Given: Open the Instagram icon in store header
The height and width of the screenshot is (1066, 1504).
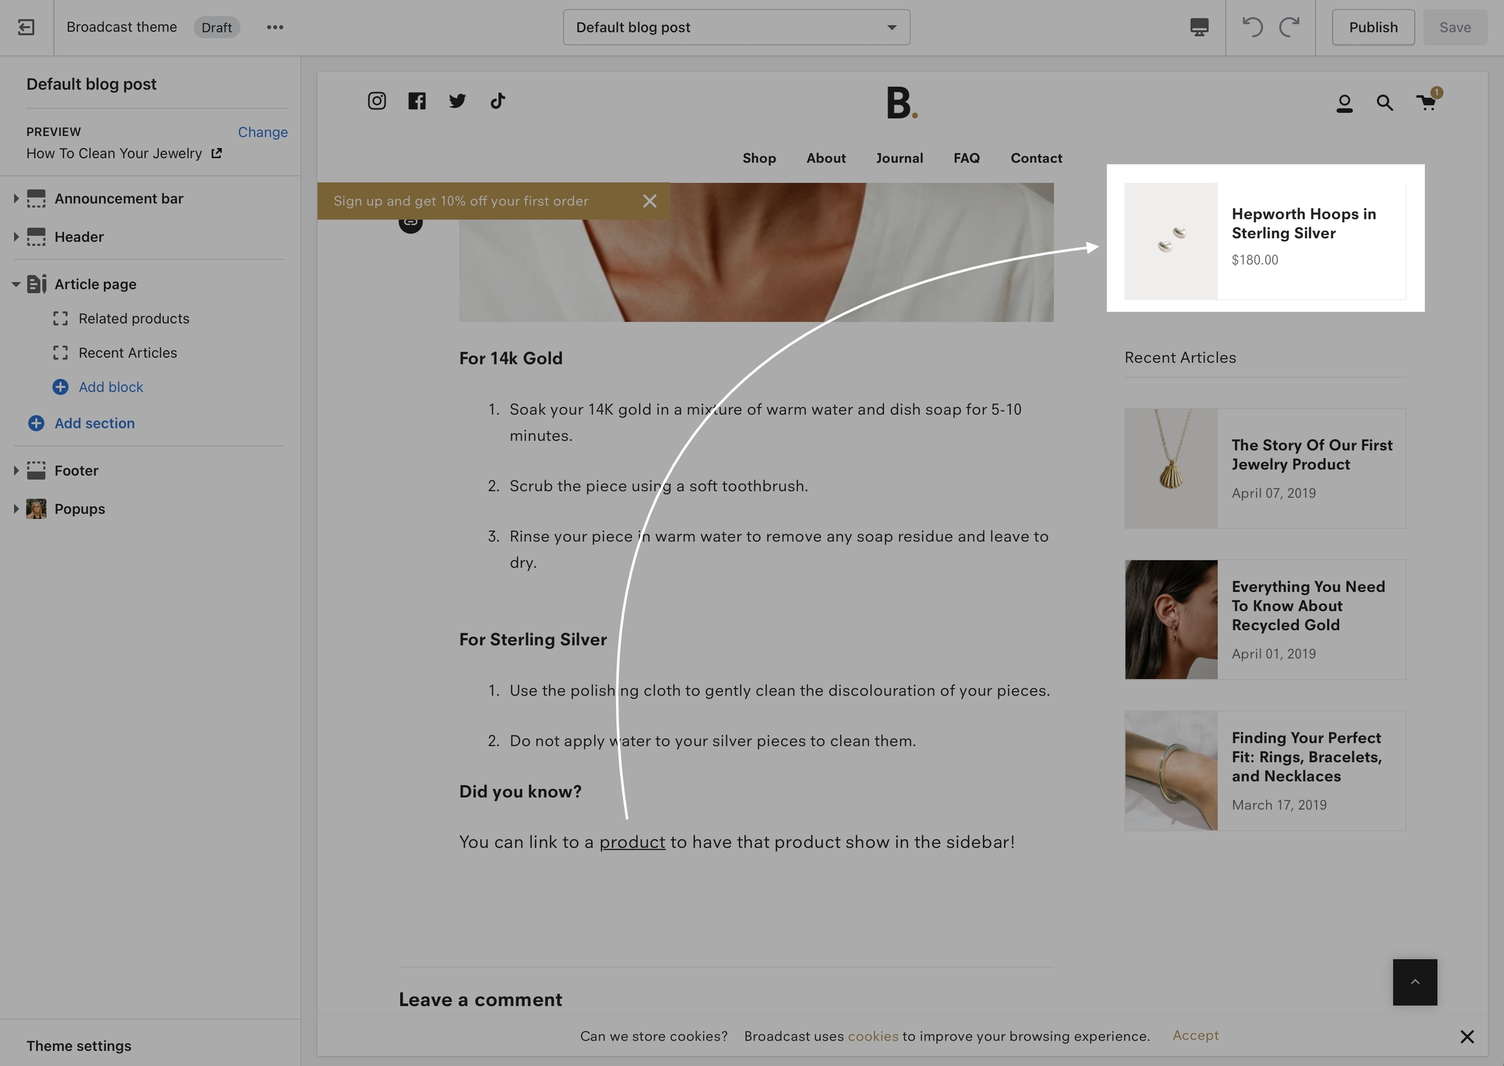Looking at the screenshot, I should tap(377, 101).
